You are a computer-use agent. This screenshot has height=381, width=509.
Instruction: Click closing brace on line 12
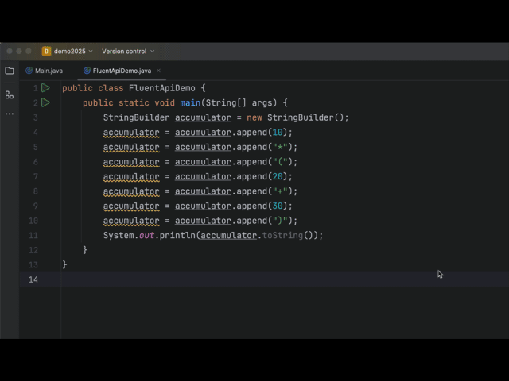pyautogui.click(x=85, y=250)
